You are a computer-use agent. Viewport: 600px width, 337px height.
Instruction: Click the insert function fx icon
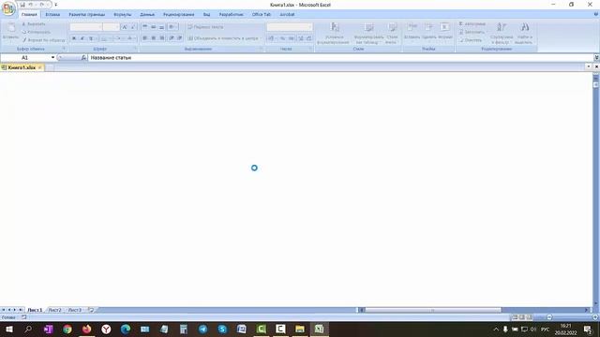pyautogui.click(x=83, y=58)
